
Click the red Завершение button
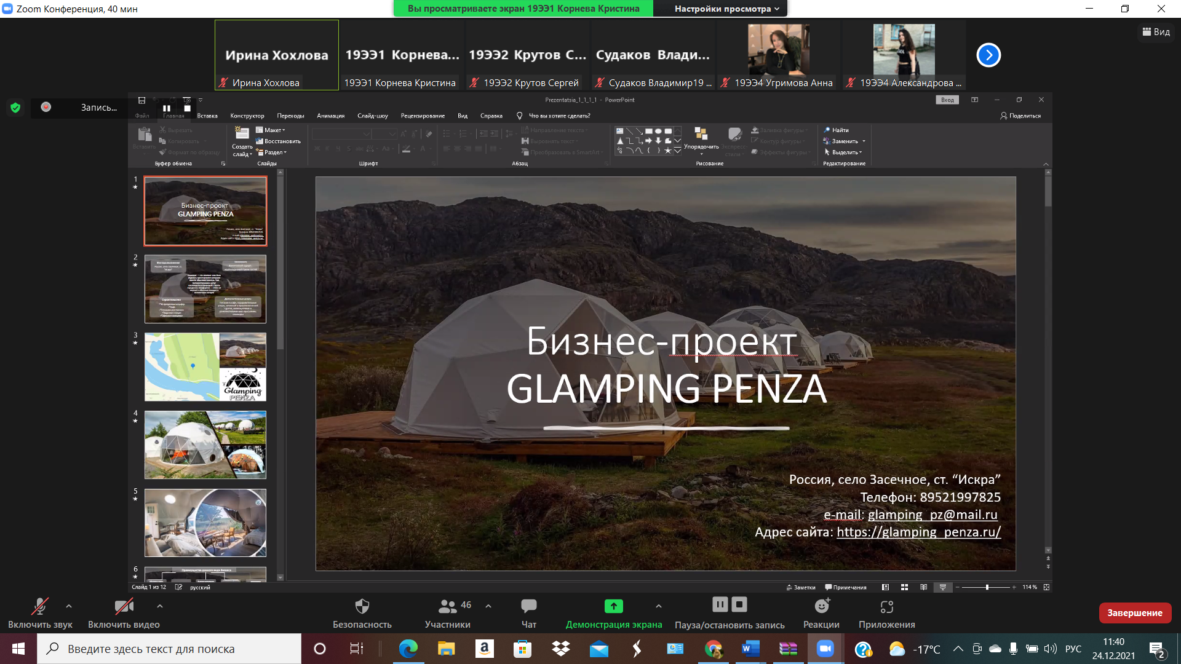(x=1135, y=613)
